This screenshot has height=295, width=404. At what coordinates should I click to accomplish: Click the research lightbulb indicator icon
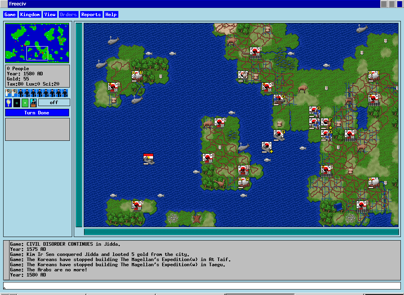click(x=8, y=103)
